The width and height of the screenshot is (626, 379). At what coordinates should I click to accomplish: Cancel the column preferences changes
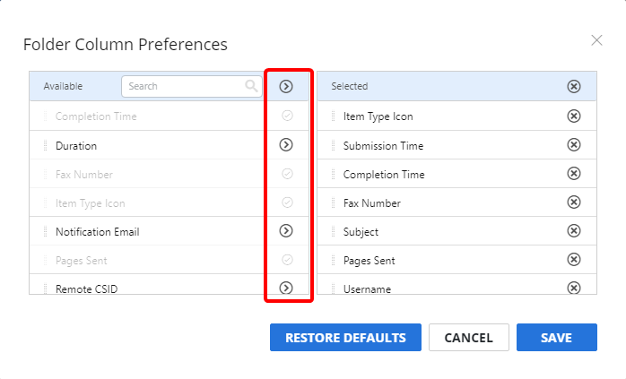(x=468, y=338)
